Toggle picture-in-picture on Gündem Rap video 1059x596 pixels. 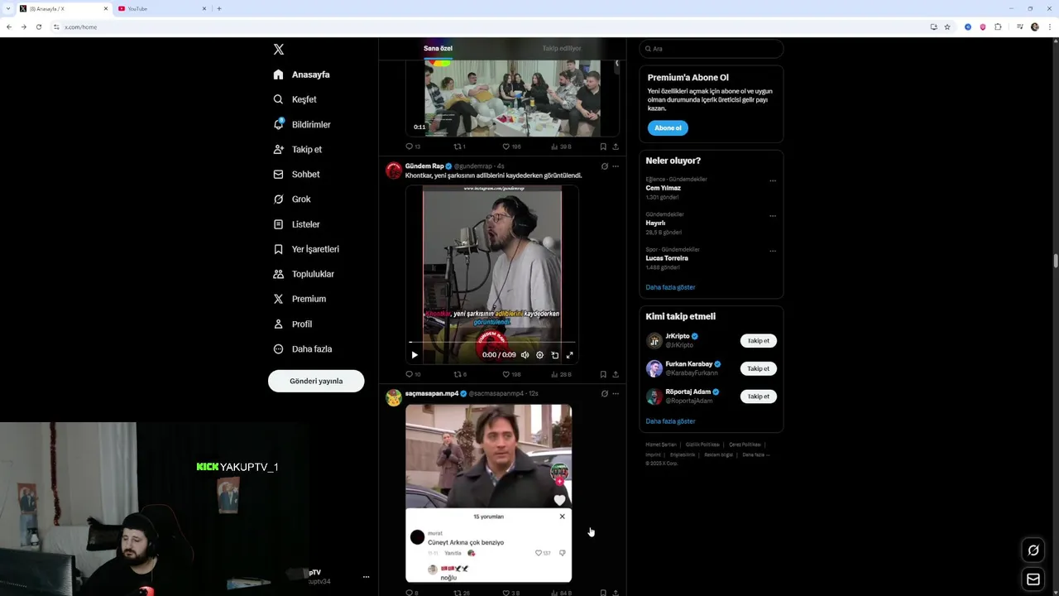coord(554,355)
